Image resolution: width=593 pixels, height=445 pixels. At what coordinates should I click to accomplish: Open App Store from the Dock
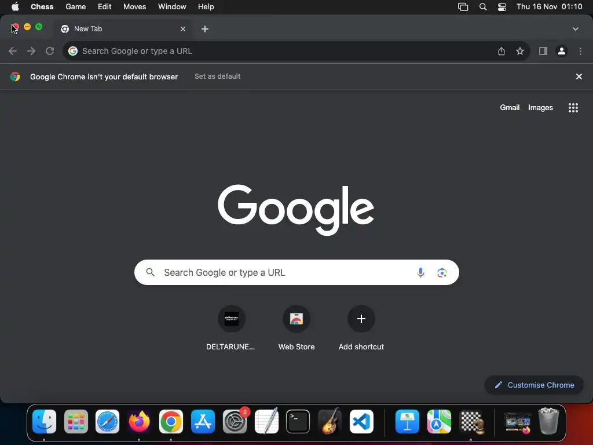click(203, 422)
